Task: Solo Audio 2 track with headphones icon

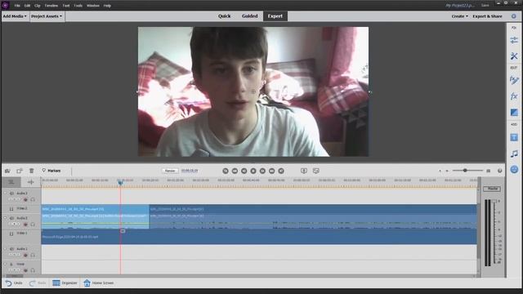Action: pos(33,225)
